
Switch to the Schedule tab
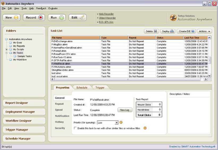click(x=82, y=87)
